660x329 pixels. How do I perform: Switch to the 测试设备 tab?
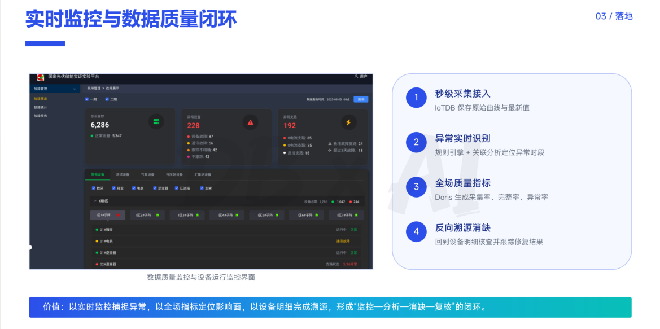tap(123, 174)
